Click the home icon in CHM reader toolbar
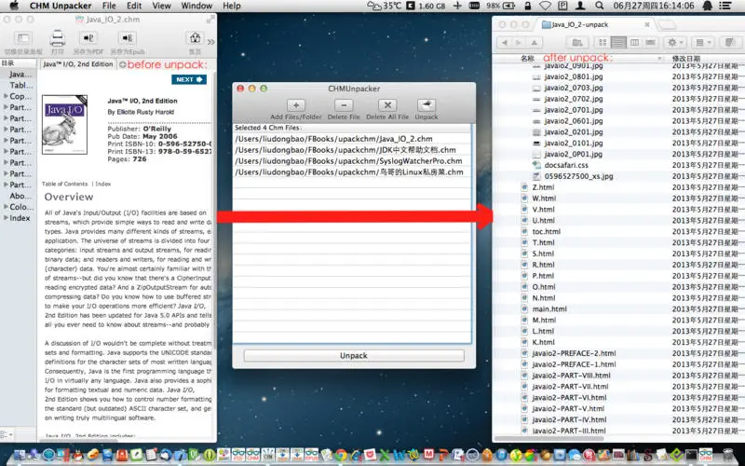Image resolution: width=745 pixels, height=466 pixels. click(x=195, y=37)
